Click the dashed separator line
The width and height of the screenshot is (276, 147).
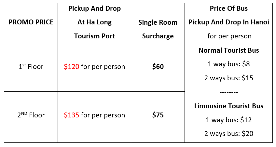tap(228, 92)
